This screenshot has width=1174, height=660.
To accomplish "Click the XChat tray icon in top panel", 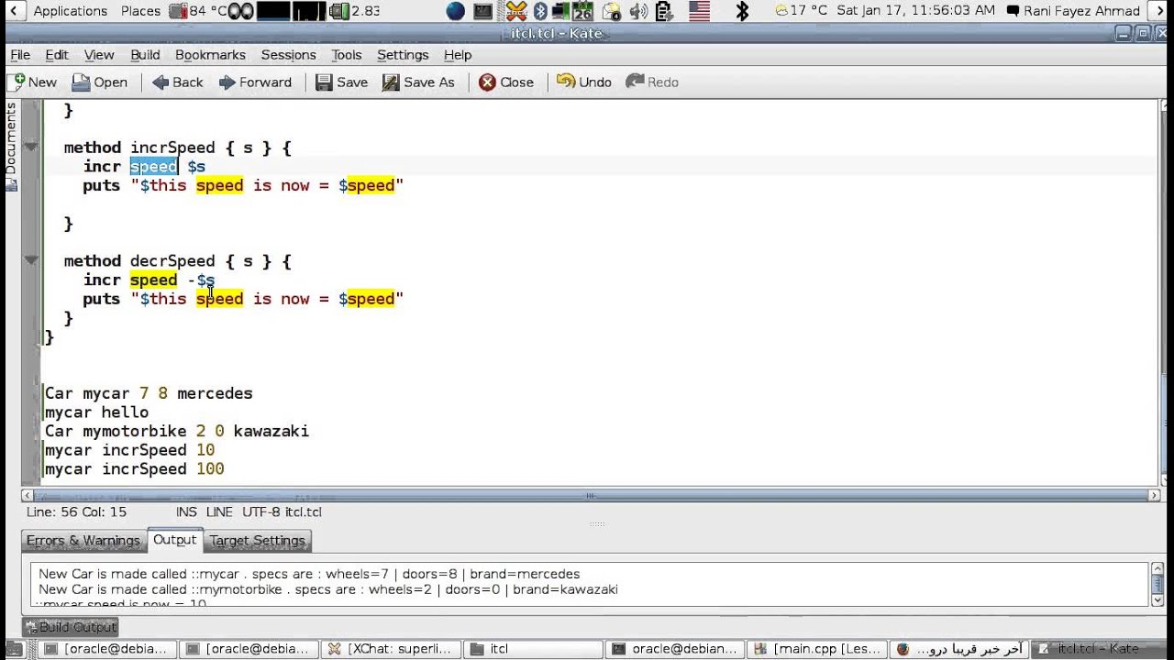I will [x=516, y=11].
